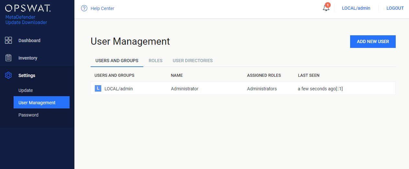Click the red notification count badge

click(x=328, y=5)
